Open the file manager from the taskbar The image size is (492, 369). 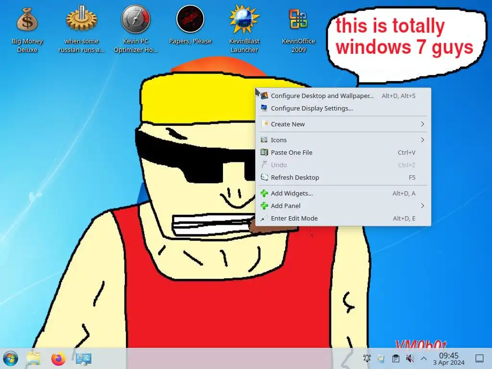point(34,358)
